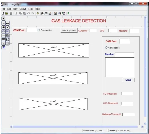Screen dimensions: 149x134
Task: Select the 'COM Port 1' label
Action: pos(19,30)
